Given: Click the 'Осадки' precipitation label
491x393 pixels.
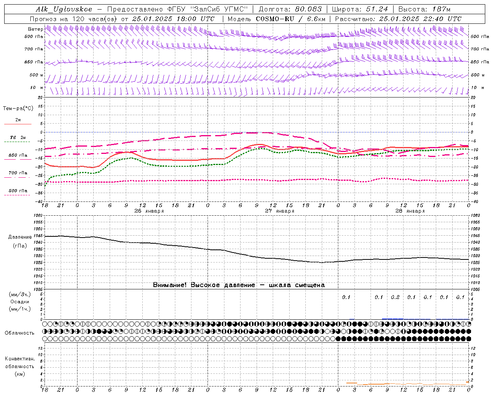Looking at the screenshot, I should 20,302.
